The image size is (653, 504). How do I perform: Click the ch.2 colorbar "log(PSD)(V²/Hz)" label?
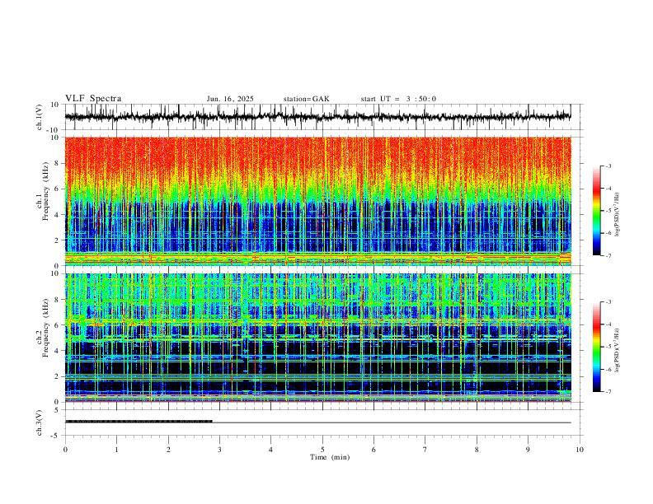pos(617,350)
